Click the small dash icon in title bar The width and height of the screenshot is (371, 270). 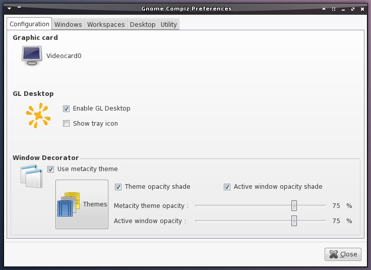click(x=19, y=8)
